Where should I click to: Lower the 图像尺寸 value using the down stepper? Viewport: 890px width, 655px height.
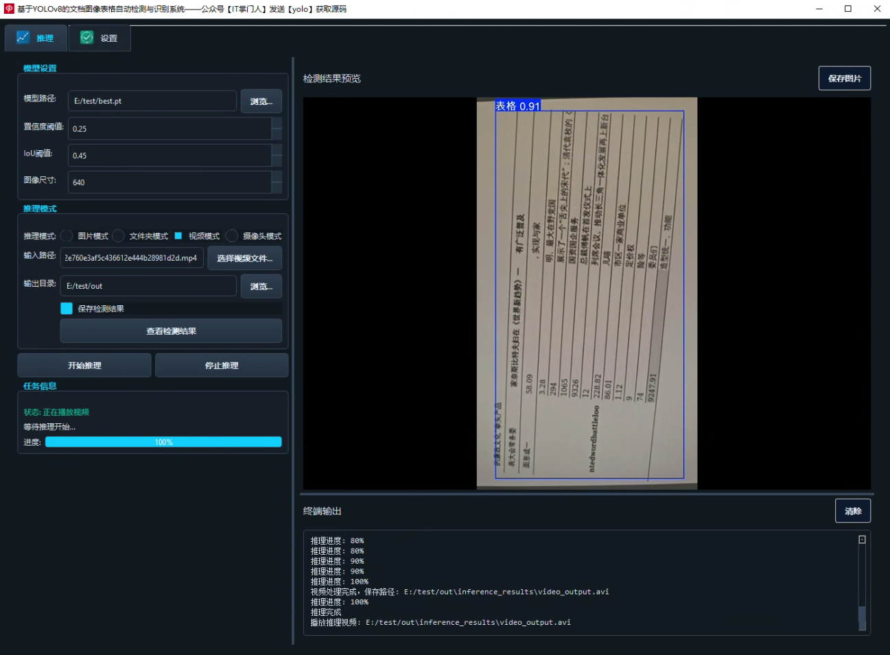[x=277, y=187]
